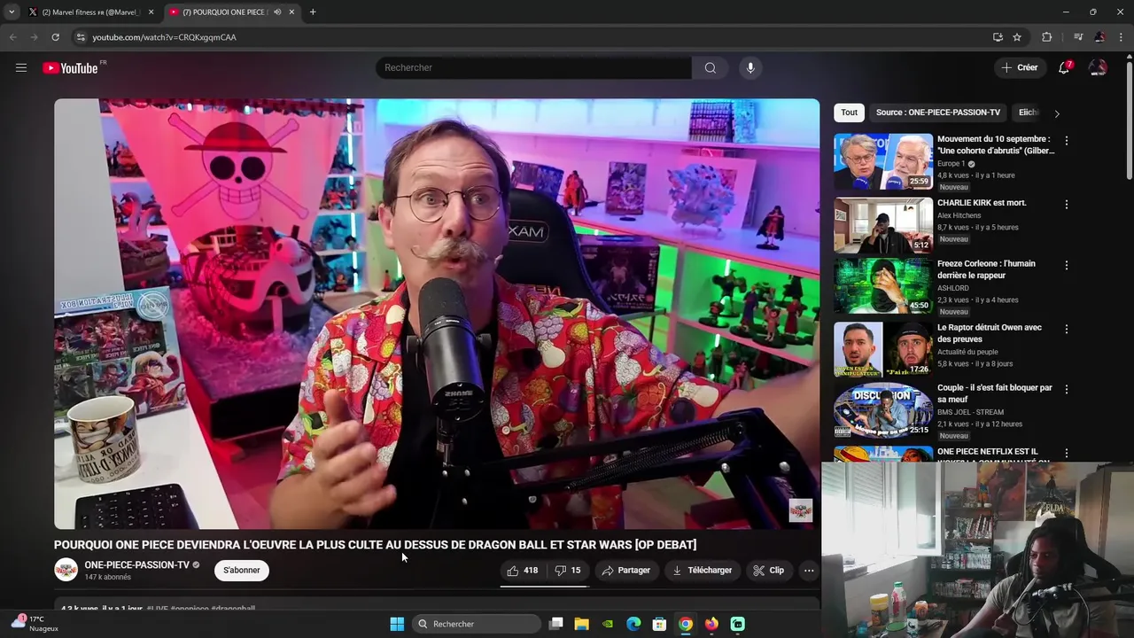
Task: Switch to the Marvel fitness X tab
Action: point(89,12)
